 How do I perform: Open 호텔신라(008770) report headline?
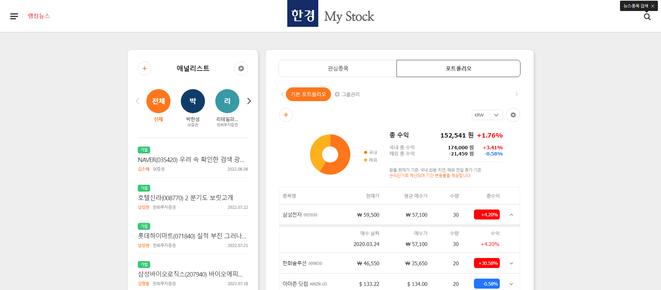click(x=185, y=198)
